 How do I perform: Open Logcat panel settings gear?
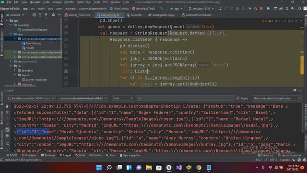click(295, 90)
